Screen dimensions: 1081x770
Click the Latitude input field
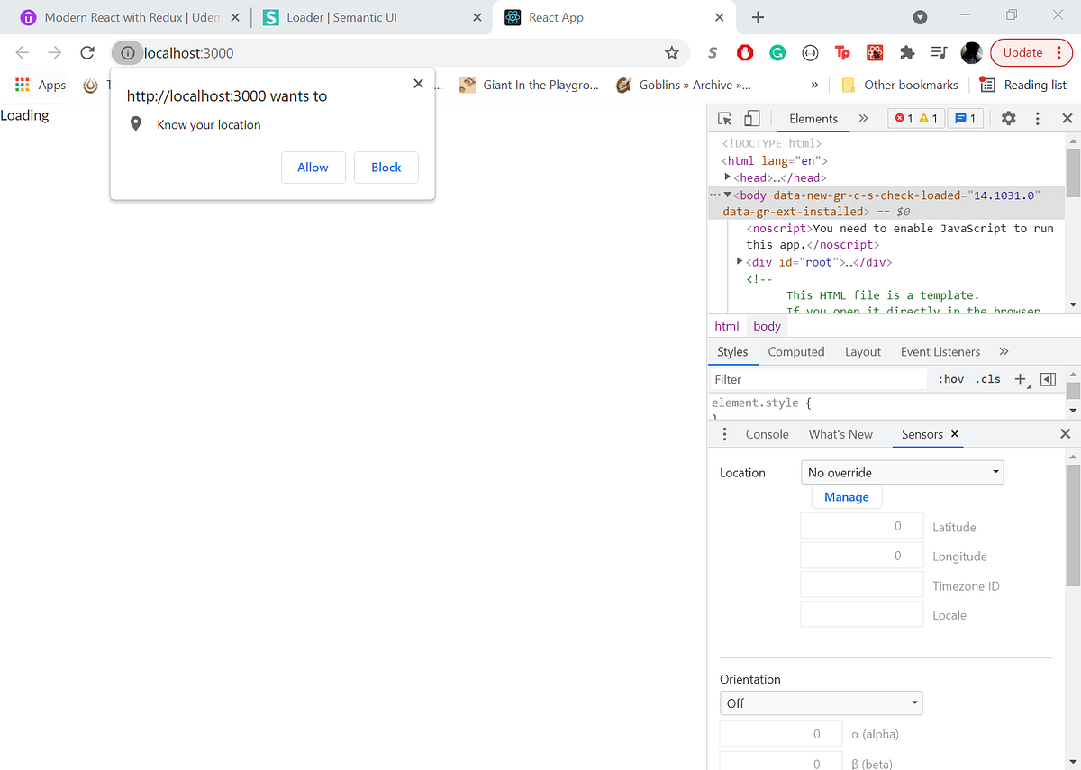(x=861, y=526)
